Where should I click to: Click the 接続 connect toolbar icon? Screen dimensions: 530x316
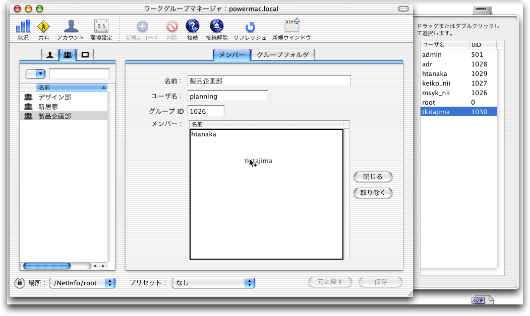click(192, 27)
